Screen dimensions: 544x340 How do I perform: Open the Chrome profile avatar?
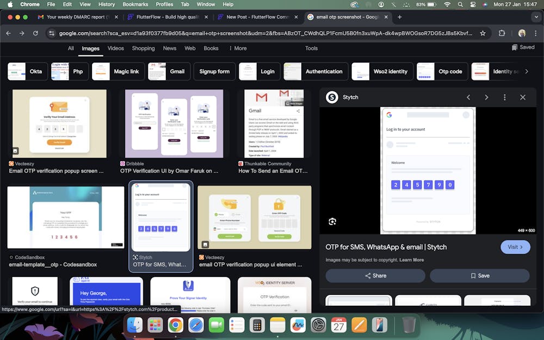522,33
